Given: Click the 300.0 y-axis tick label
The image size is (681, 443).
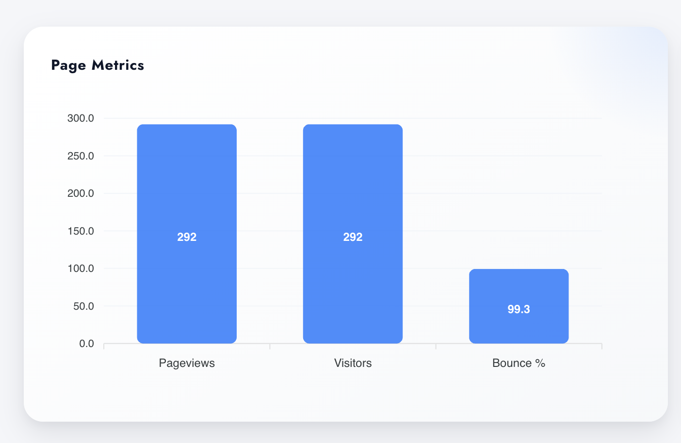Looking at the screenshot, I should point(81,118).
